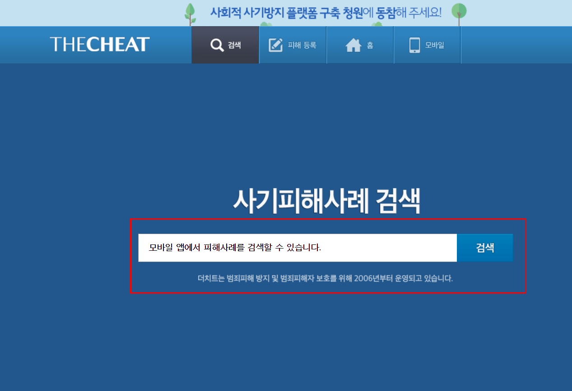This screenshot has height=391, width=572.
Task: Select the pencil icon for 피해 등록
Action: [276, 44]
